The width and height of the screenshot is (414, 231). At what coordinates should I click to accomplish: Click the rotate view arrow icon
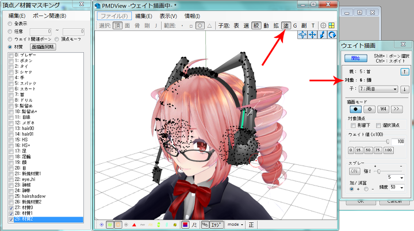[x=332, y=35]
